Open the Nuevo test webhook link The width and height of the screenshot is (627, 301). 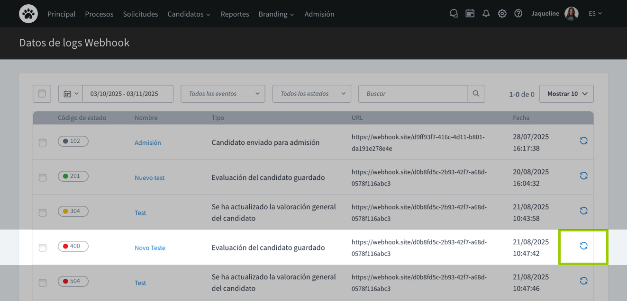point(149,178)
